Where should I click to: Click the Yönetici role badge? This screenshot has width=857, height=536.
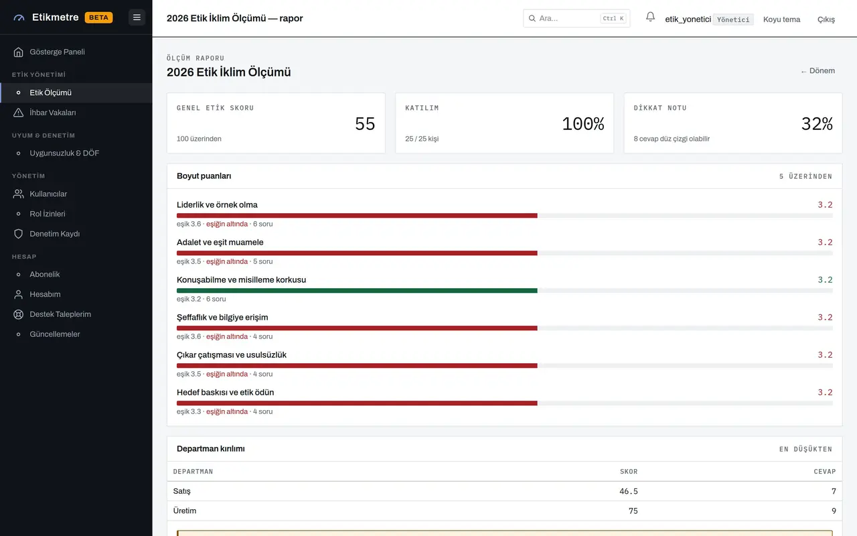coord(733,19)
